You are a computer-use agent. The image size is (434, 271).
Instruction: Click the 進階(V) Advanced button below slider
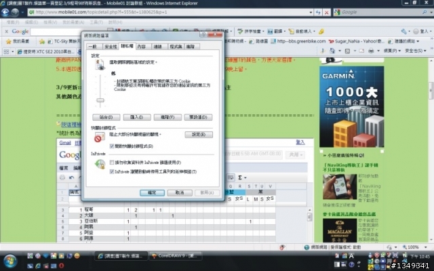pyautogui.click(x=167, y=117)
